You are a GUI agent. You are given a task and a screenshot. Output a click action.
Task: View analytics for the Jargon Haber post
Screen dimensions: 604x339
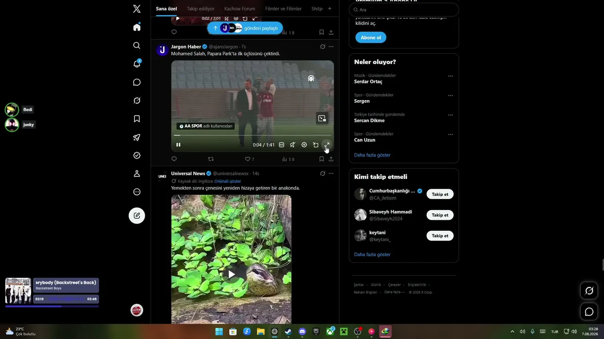pyautogui.click(x=288, y=159)
